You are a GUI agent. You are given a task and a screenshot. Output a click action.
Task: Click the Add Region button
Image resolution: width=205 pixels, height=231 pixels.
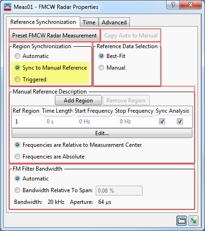coord(78,101)
